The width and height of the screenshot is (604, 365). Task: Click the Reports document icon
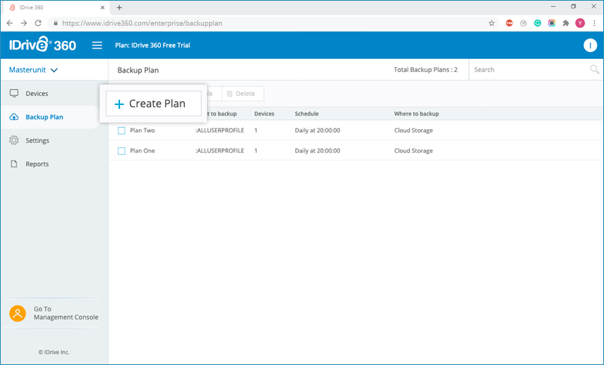pyautogui.click(x=14, y=164)
